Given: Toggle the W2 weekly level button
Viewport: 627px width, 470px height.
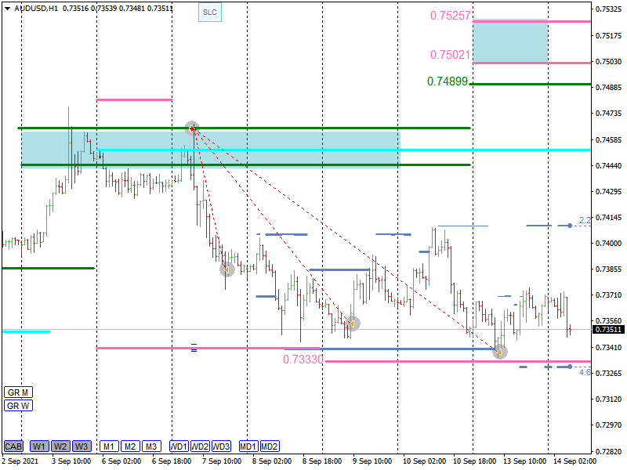Looking at the screenshot, I should [x=60, y=446].
